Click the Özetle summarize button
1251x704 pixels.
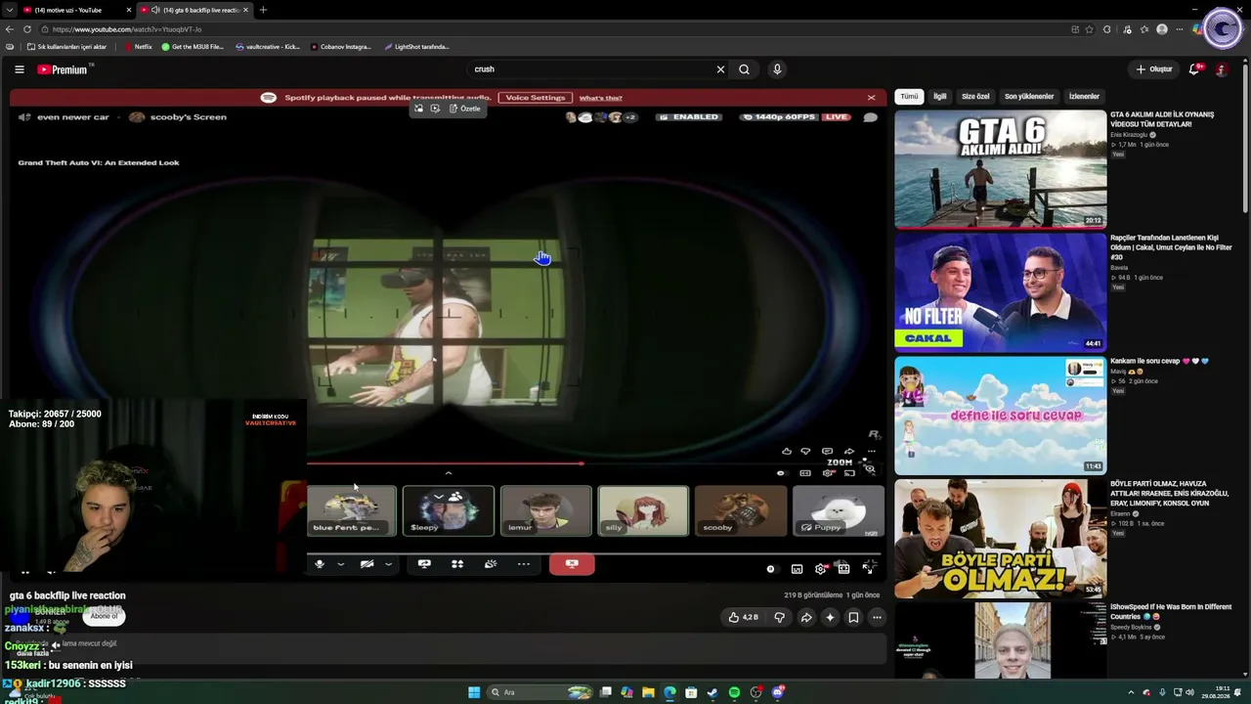pos(465,109)
